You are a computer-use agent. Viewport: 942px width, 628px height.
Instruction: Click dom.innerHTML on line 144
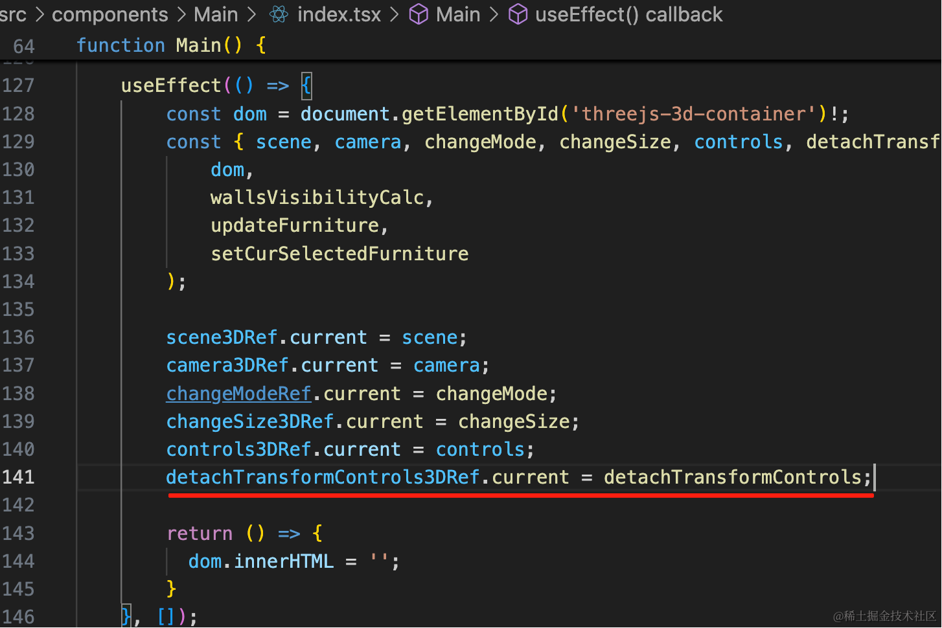click(261, 561)
